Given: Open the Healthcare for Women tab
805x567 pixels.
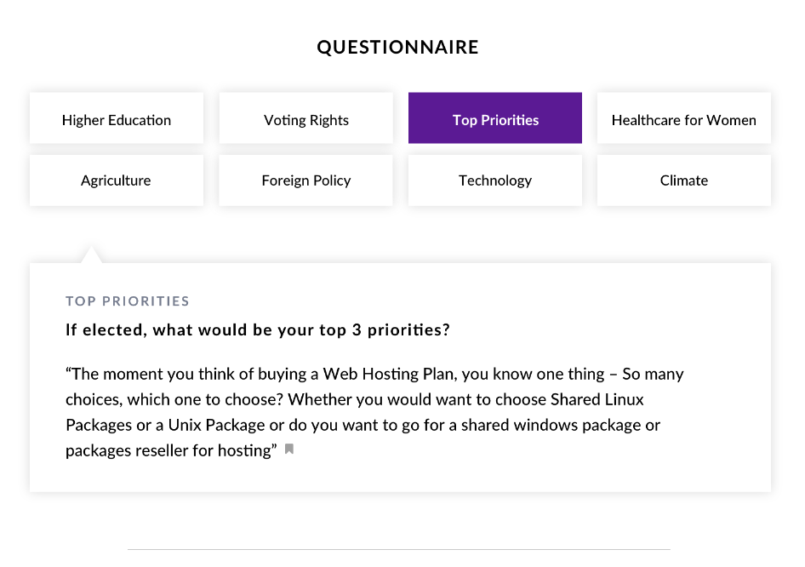Looking at the screenshot, I should tap(684, 118).
